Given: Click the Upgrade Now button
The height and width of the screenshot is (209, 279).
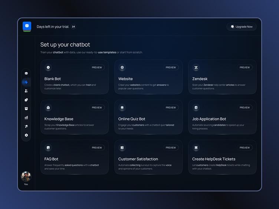Looking at the screenshot, I should (x=242, y=27).
